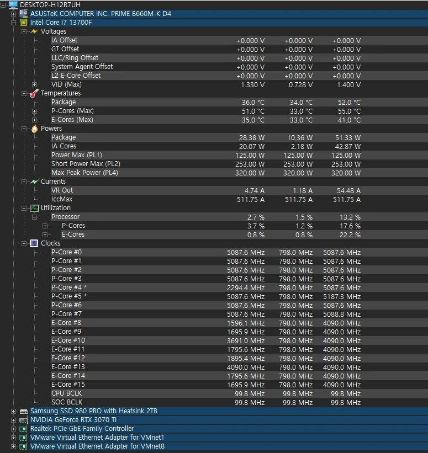
Task: Select the Short Power Max (PL2) row
Action: pyautogui.click(x=239, y=164)
